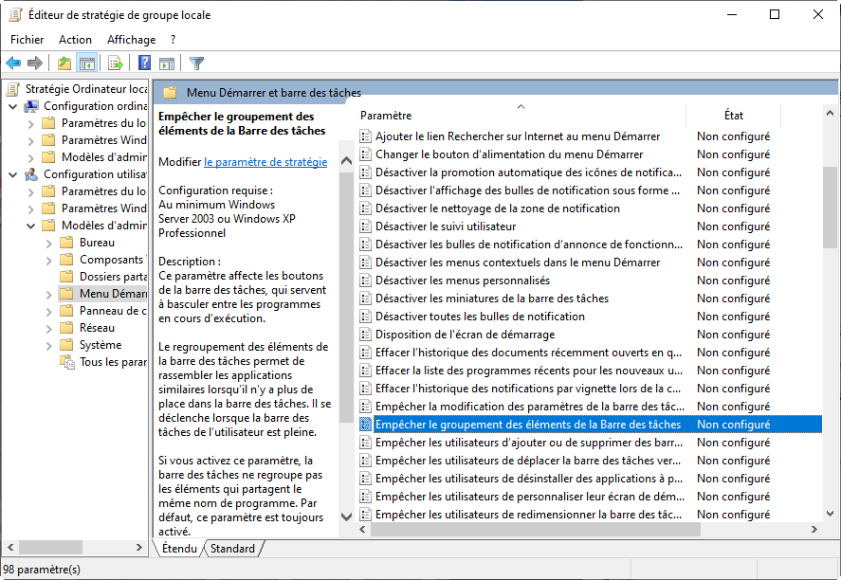The image size is (841, 580).
Task: Click the description pane scroll up arrow
Action: point(346,160)
